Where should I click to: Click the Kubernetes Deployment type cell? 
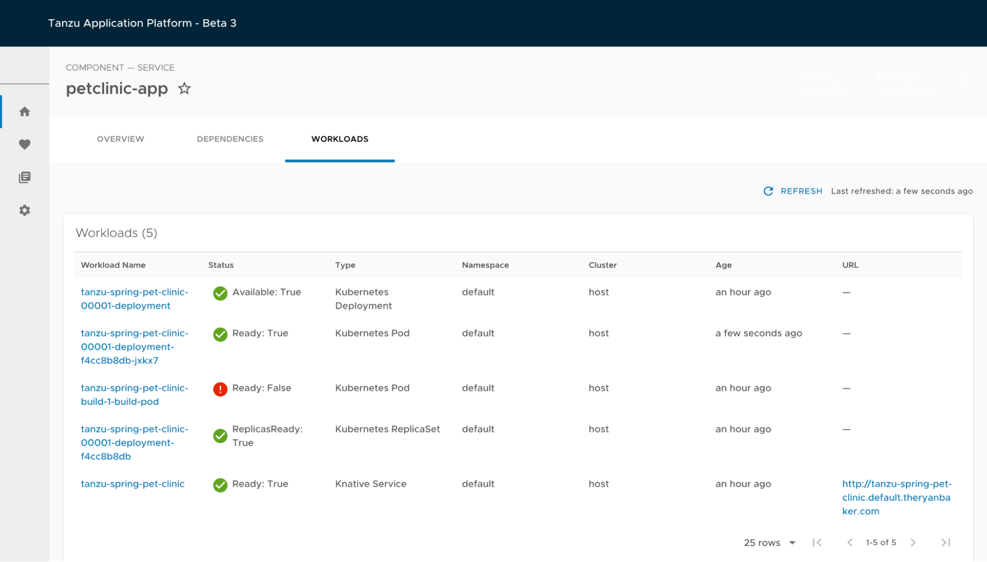363,299
